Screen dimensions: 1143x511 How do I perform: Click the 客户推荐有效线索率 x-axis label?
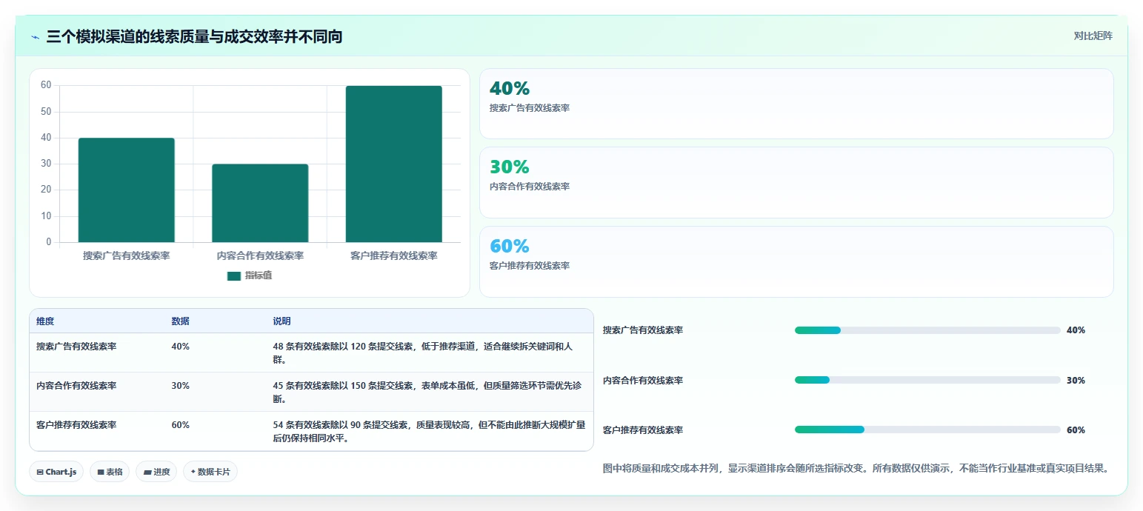(393, 255)
